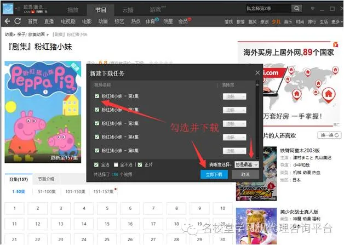Open quality dropdown for 第3集
344x245 pixels.
point(234,124)
